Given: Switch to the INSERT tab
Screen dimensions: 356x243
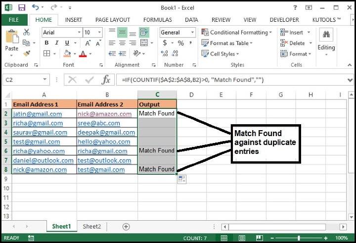Looking at the screenshot, I should (x=73, y=20).
